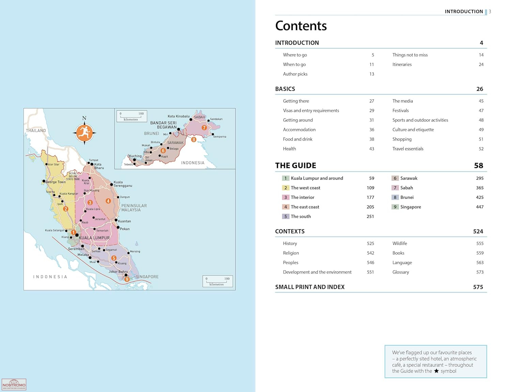
Task: Select the CONTEXTS section heading
Action: pyautogui.click(x=290, y=231)
